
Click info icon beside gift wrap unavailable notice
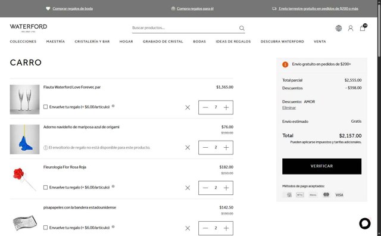[45, 148]
